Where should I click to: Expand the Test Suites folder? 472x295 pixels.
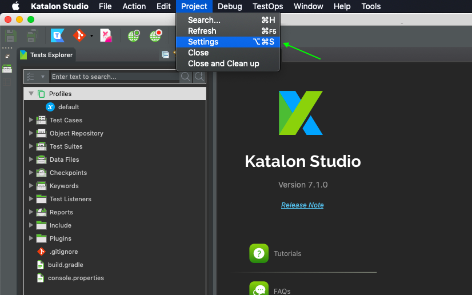(31, 146)
